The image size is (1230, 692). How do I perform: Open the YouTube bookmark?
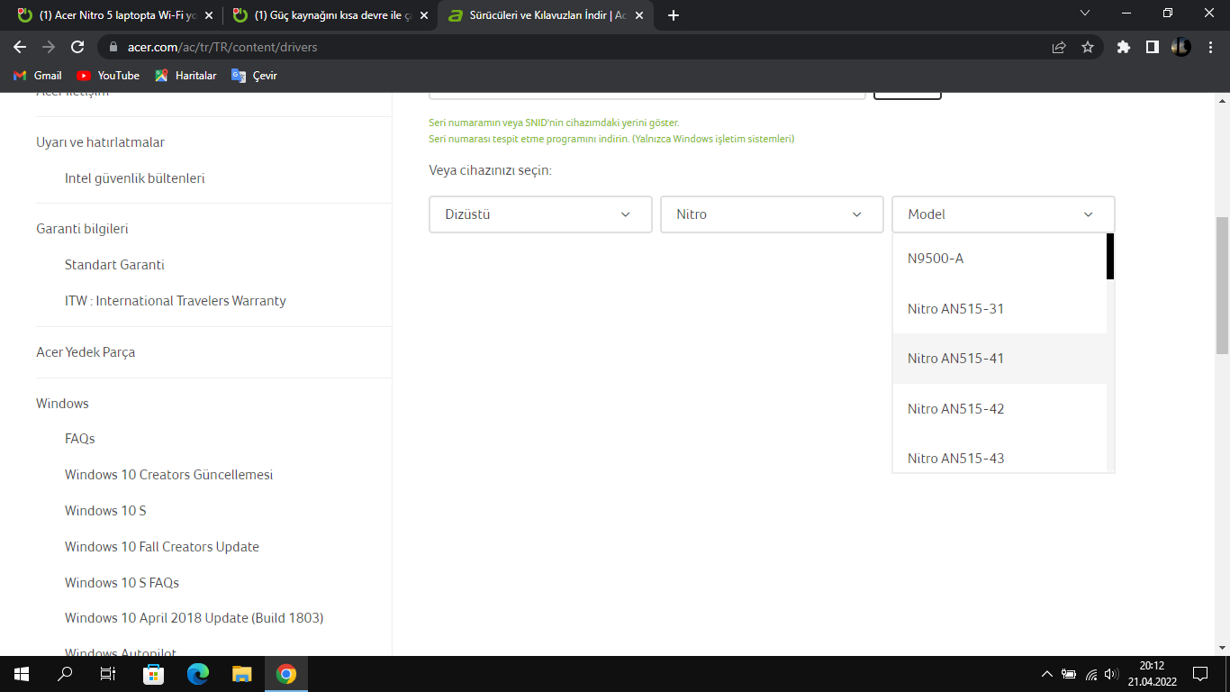(108, 76)
